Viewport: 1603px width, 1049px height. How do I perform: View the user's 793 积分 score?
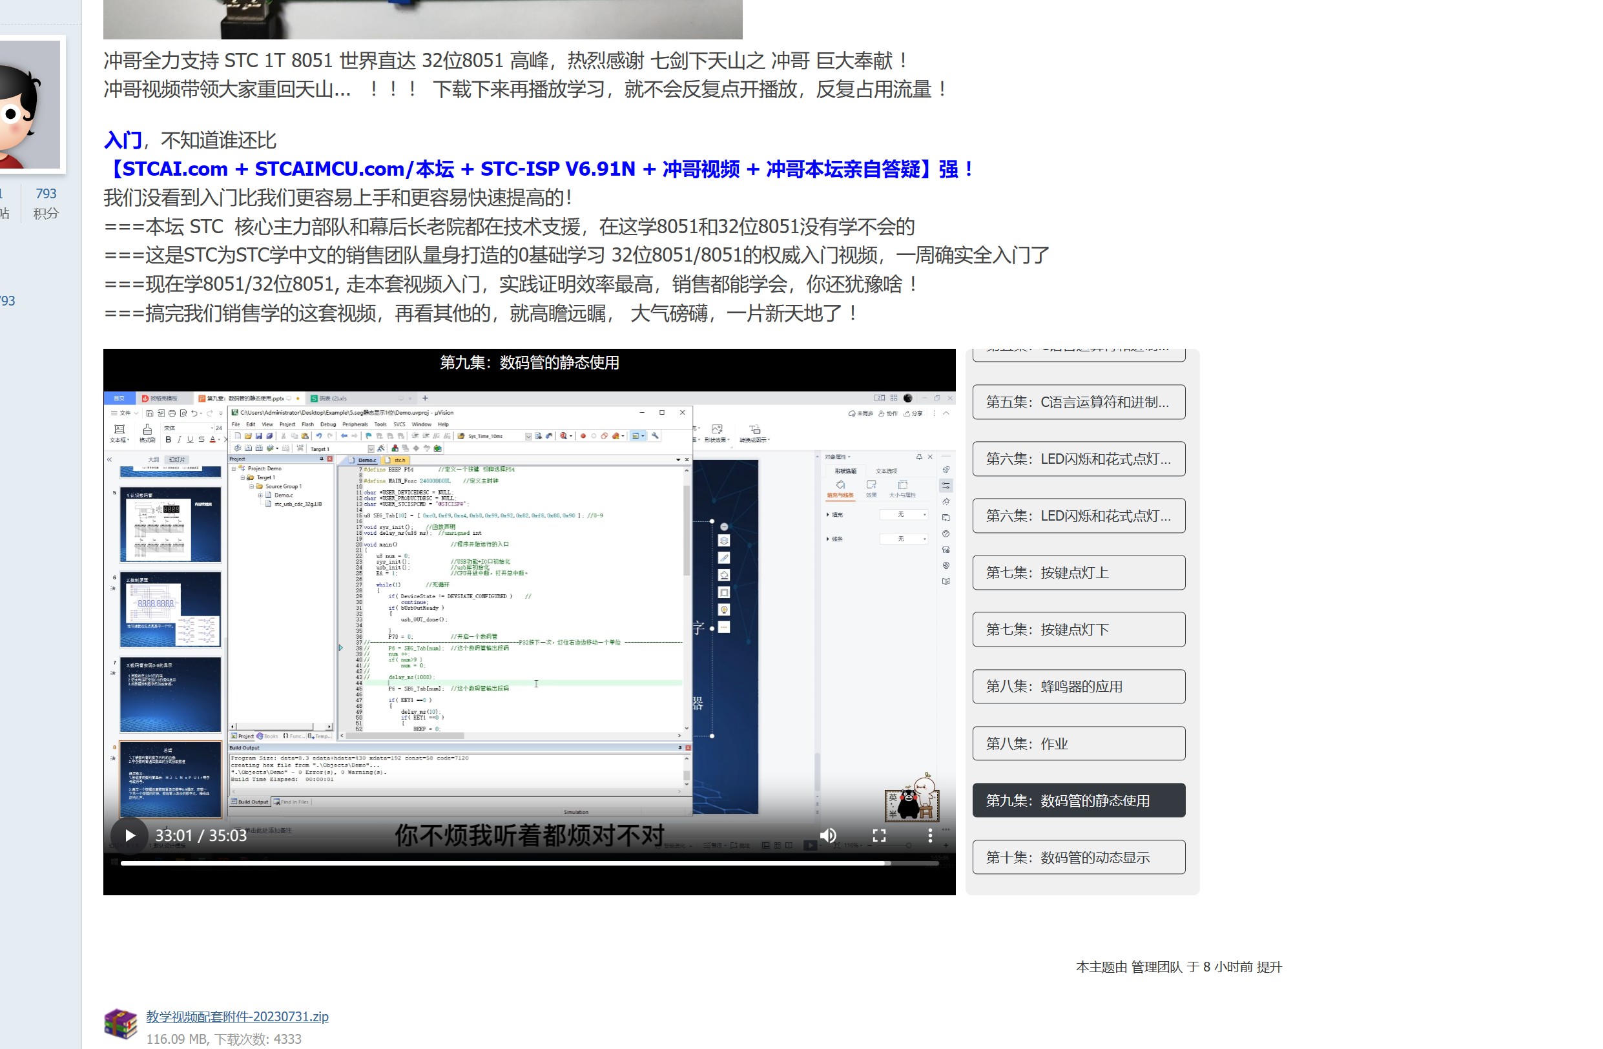pos(46,203)
